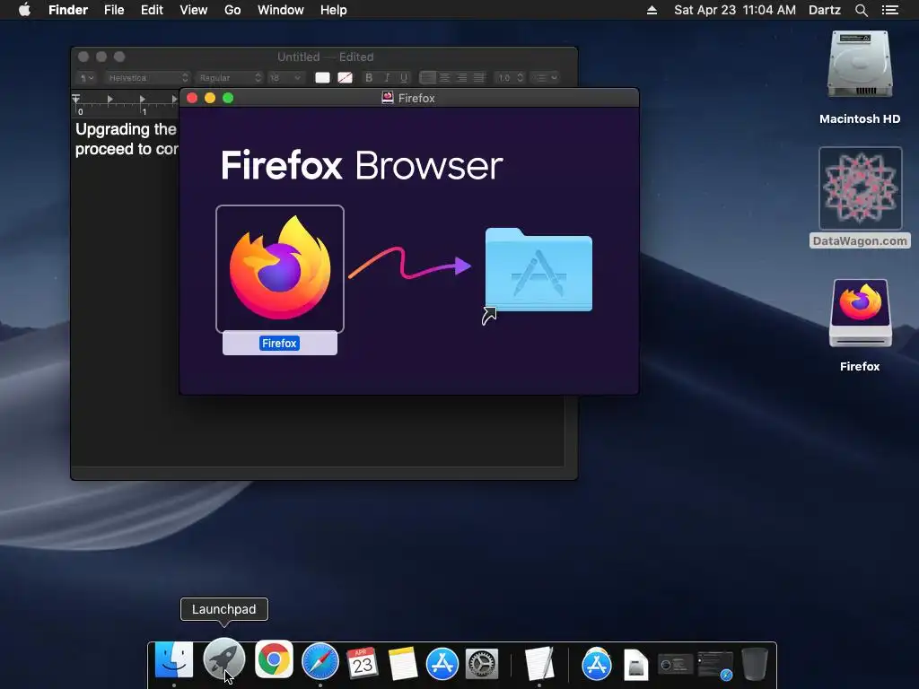
Task: Open the Help menu
Action: 334,10
